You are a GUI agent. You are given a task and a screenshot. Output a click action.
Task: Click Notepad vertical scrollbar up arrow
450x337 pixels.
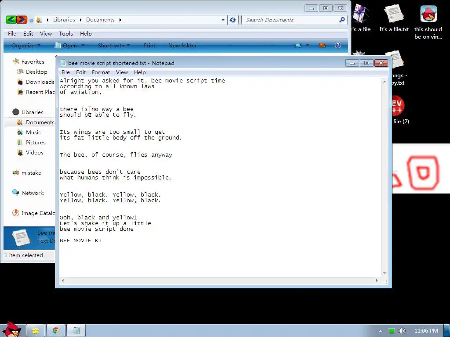coord(385,82)
